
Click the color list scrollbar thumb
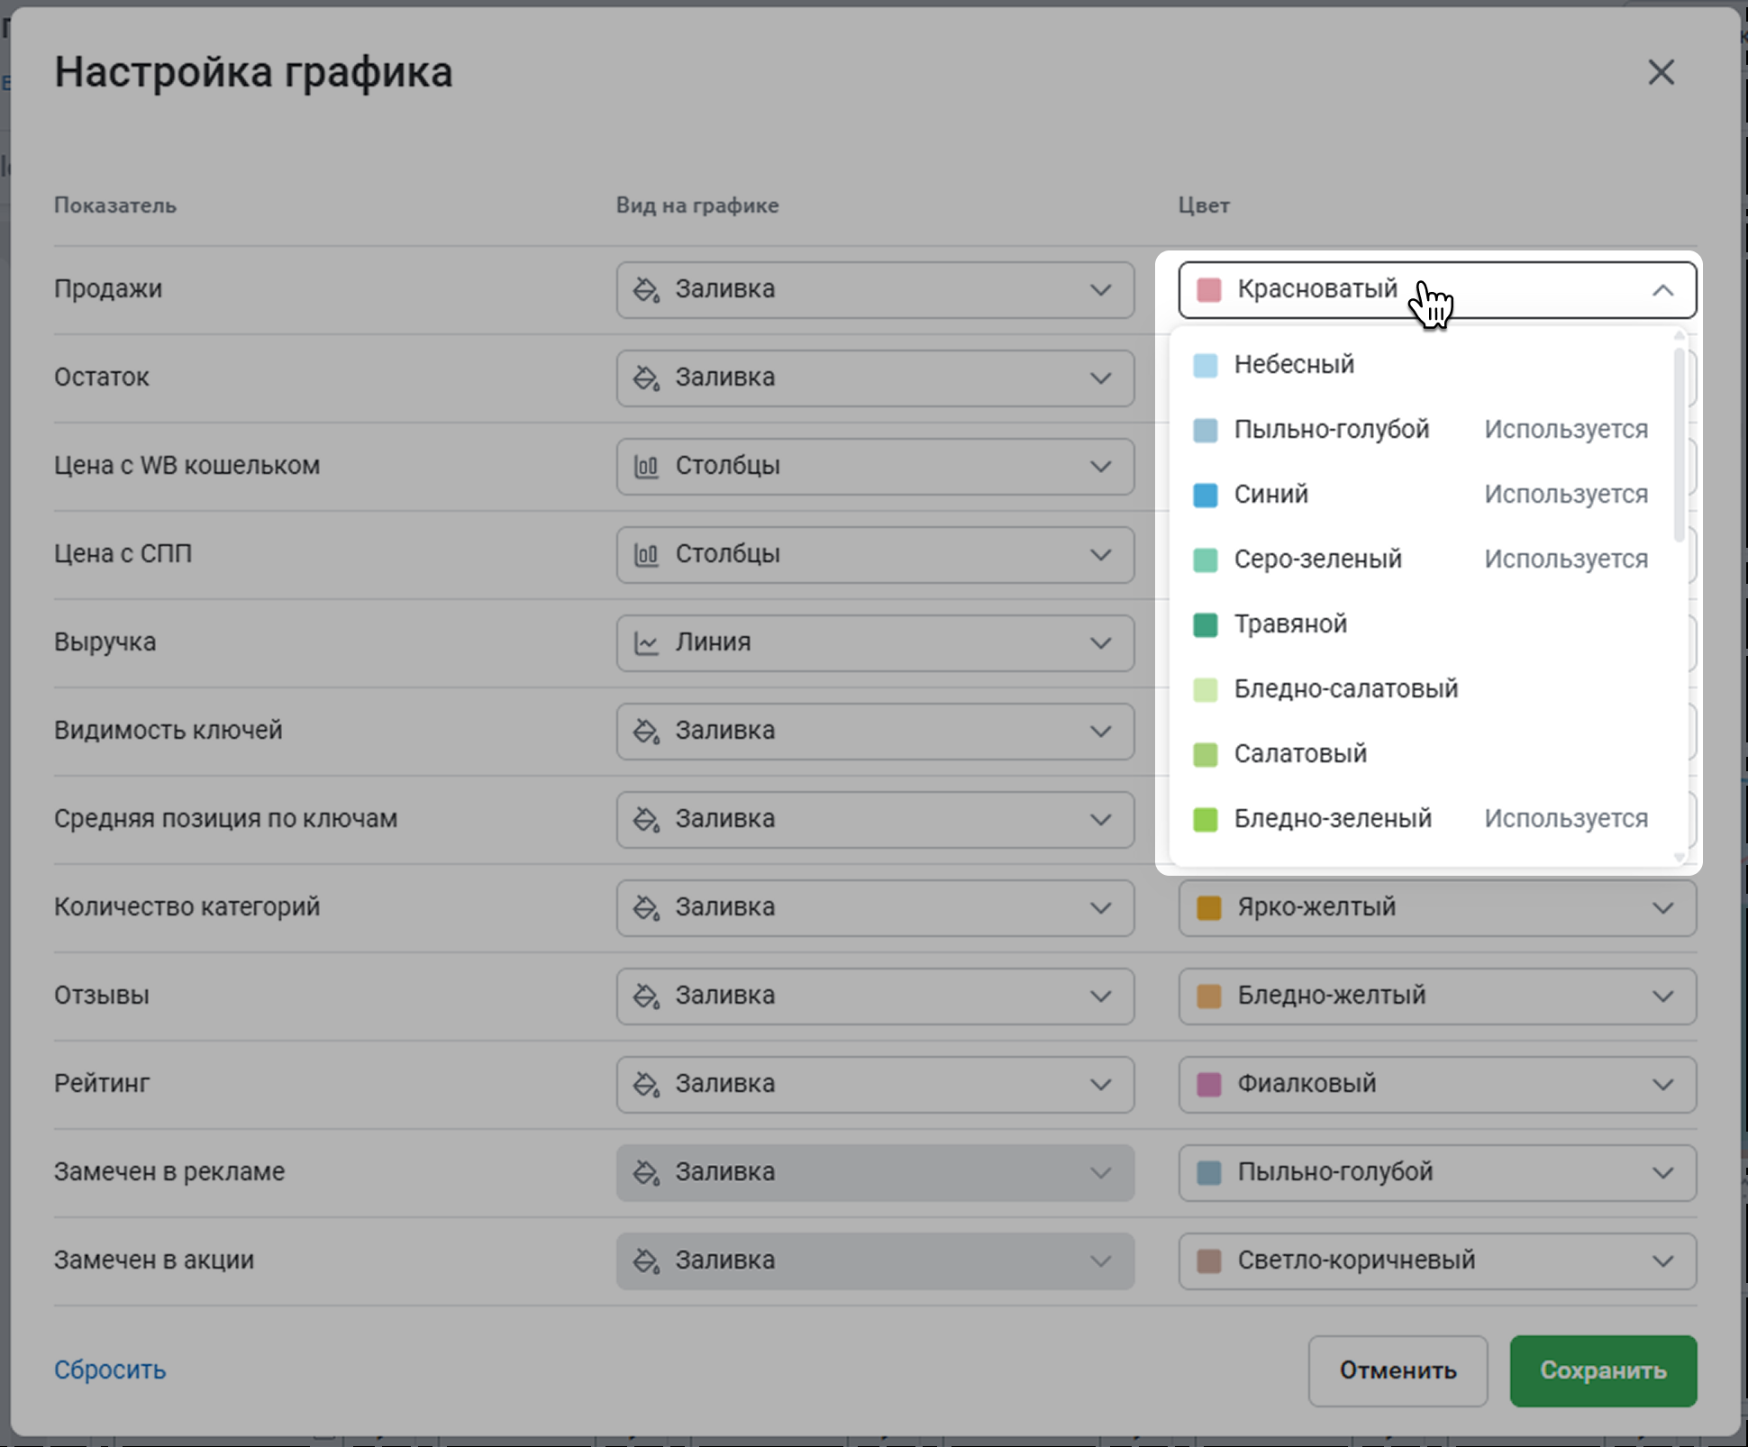pos(1679,446)
